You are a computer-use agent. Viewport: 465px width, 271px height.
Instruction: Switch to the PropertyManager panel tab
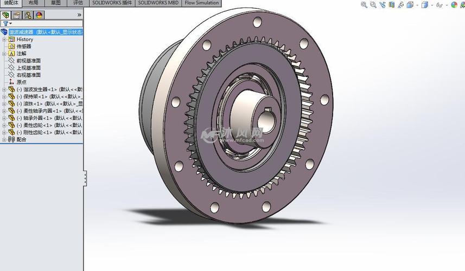click(17, 15)
